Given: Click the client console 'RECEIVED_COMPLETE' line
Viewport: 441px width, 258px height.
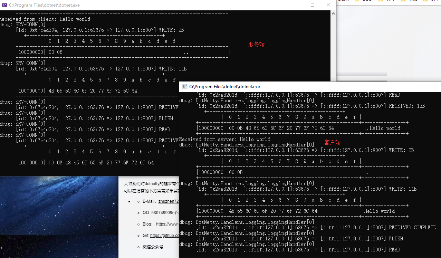Looking at the screenshot, I should [x=316, y=228].
